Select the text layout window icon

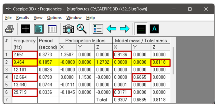click(39, 29)
